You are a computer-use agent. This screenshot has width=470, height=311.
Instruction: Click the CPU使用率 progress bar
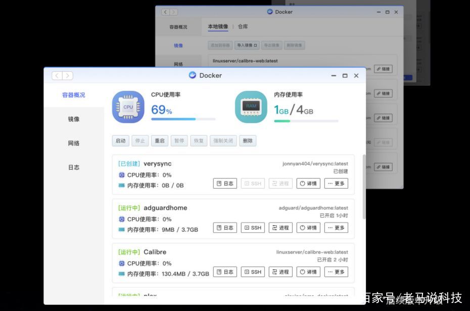click(183, 119)
